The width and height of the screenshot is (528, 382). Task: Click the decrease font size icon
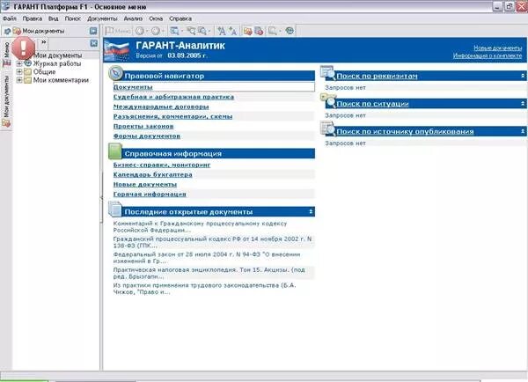(232, 31)
